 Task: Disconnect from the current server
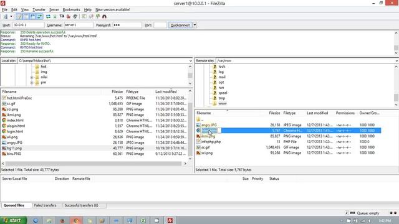click(x=68, y=17)
